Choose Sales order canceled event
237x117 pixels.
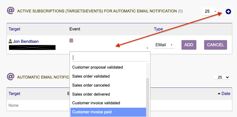(108, 85)
